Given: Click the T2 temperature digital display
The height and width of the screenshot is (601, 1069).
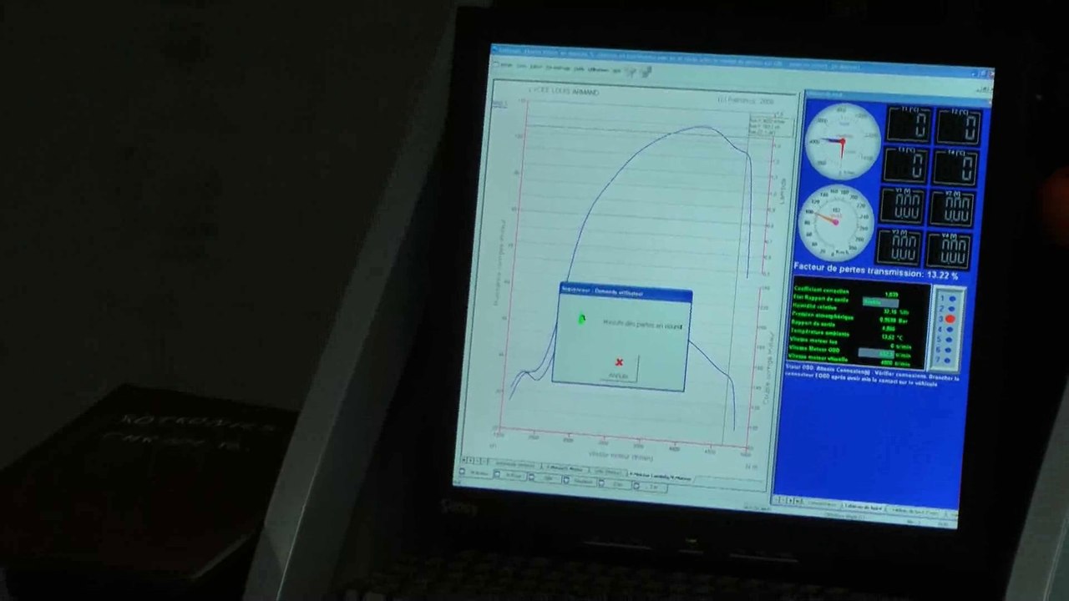Looking at the screenshot, I should pos(959,128).
